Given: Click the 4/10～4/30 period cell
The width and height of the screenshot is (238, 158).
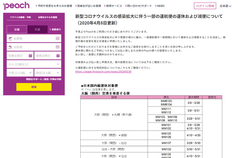Looking at the screenshot, I should click(194, 135).
